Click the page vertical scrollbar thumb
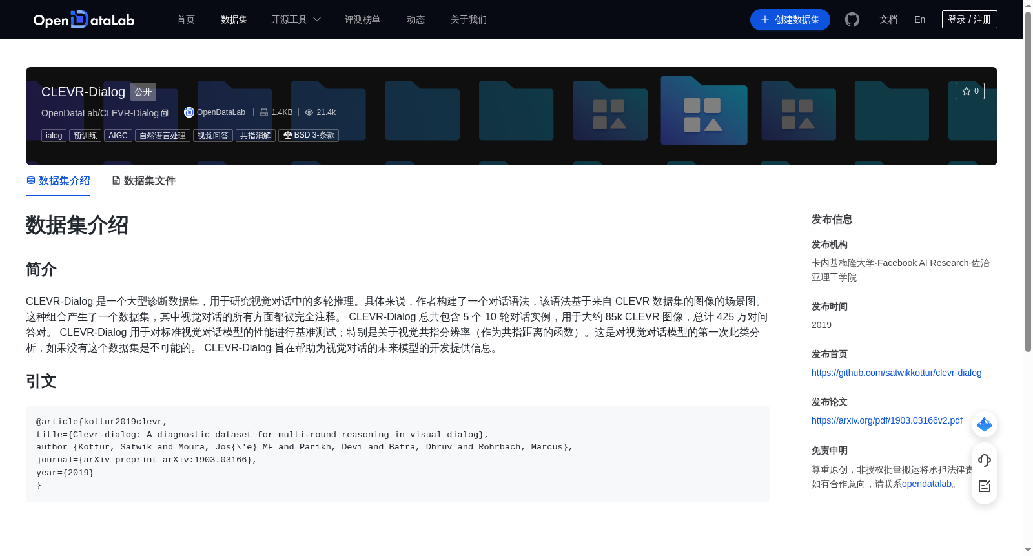 click(x=1028, y=181)
